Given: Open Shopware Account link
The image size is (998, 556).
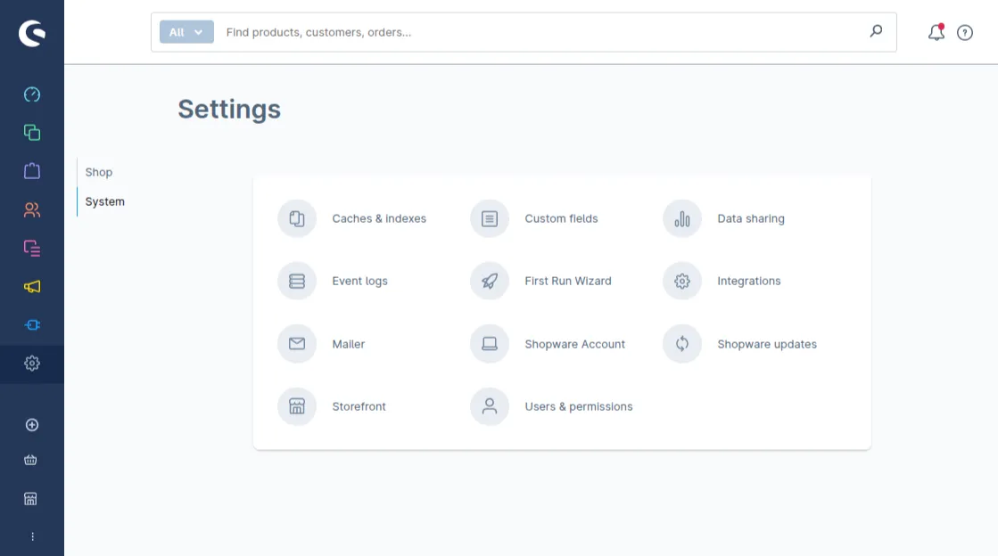Looking at the screenshot, I should point(574,344).
